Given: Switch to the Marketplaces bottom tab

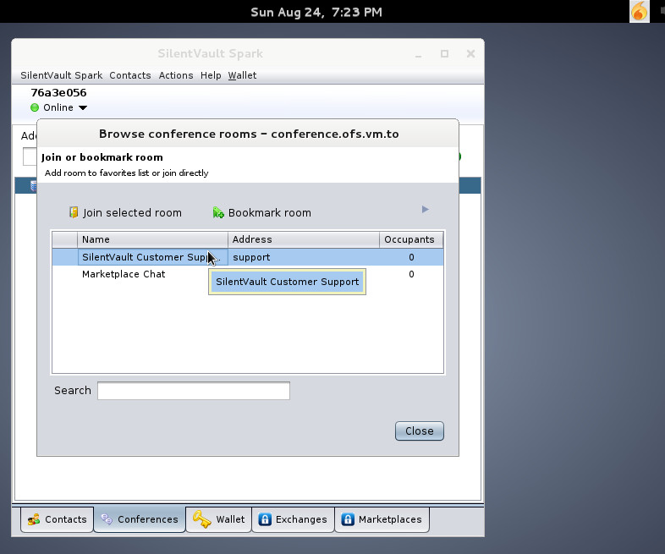Looking at the screenshot, I should click(x=382, y=519).
